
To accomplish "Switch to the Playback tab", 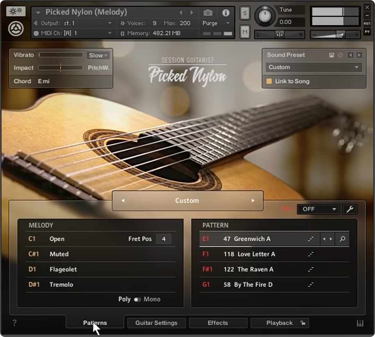I will coord(280,323).
